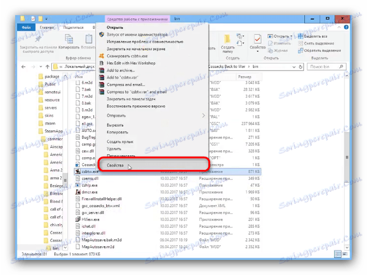This screenshot has width=367, height=275.
Task: Click the antivirus scan icon
Action: tap(102, 56)
